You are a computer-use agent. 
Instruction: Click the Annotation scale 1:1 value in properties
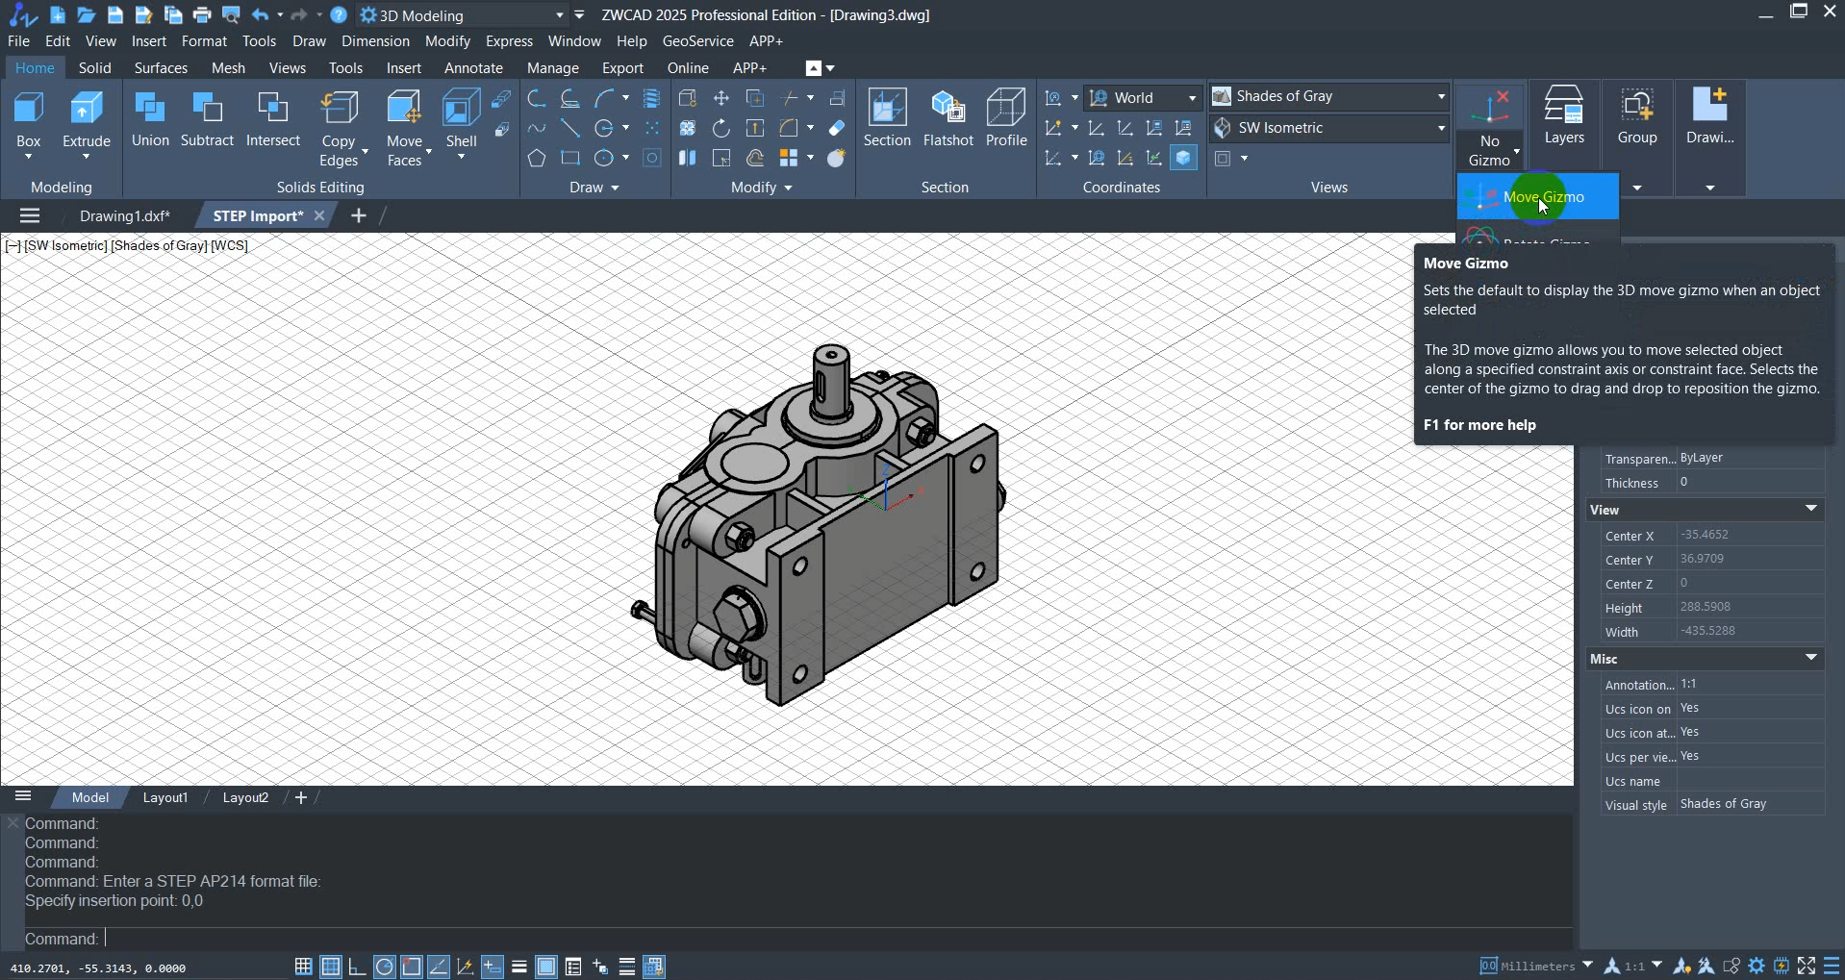tap(1751, 684)
